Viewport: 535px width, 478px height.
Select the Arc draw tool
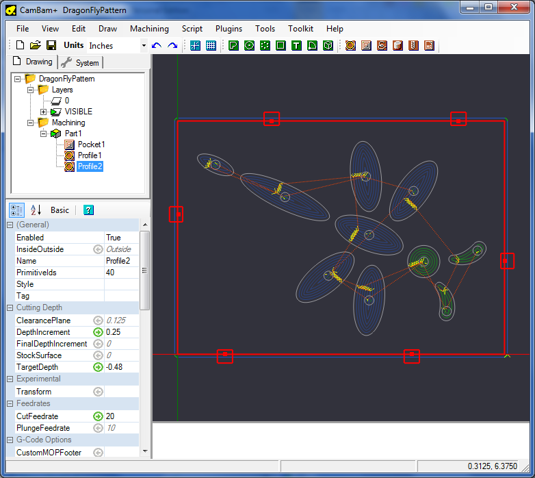[312, 45]
